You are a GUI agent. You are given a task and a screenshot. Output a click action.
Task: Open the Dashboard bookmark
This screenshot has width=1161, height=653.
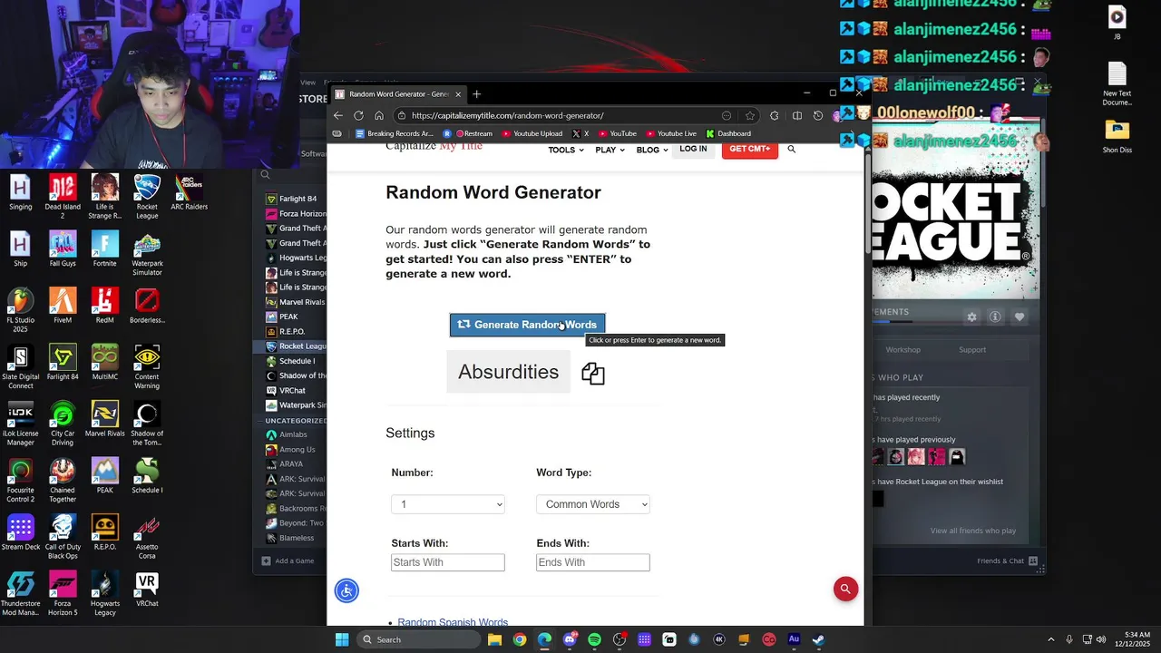[728, 133]
